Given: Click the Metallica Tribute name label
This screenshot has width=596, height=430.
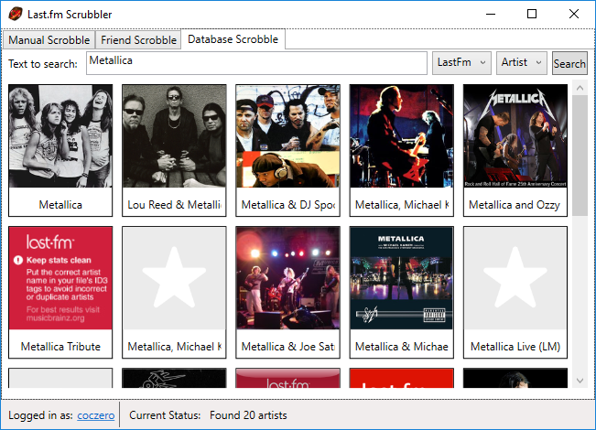Looking at the screenshot, I should [60, 347].
